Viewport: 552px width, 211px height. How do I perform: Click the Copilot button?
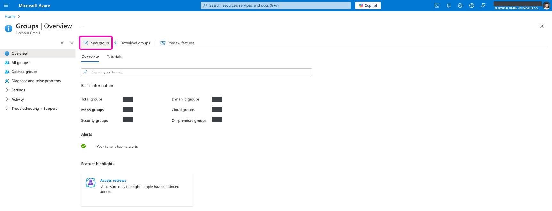pyautogui.click(x=368, y=5)
